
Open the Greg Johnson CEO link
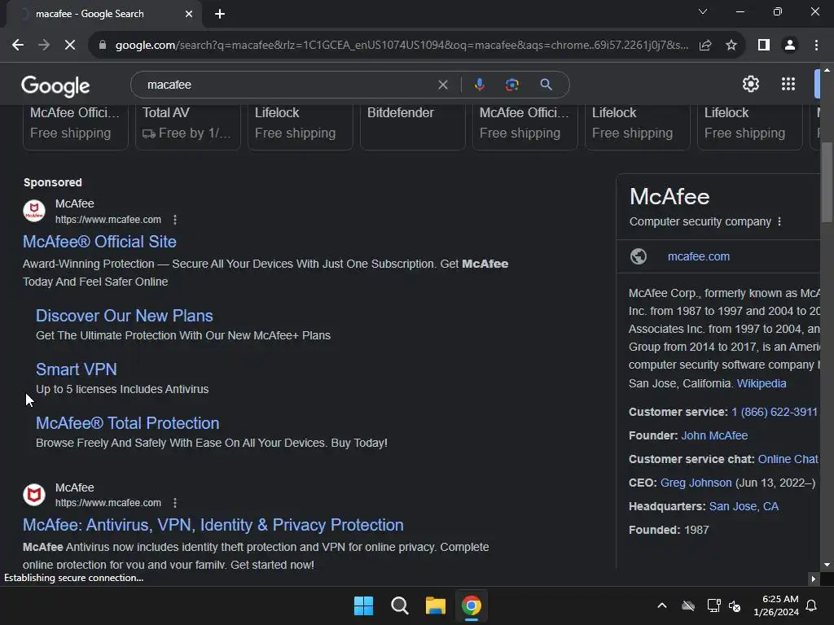coord(696,483)
